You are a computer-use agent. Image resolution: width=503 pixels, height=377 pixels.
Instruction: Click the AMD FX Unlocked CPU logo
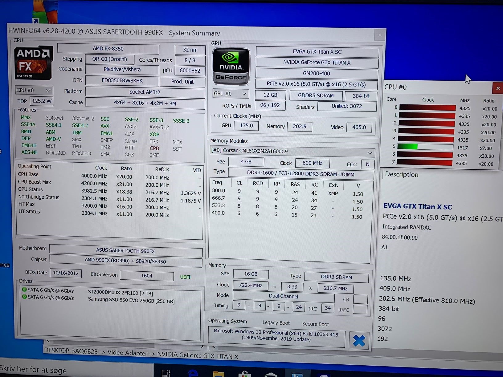[33, 63]
